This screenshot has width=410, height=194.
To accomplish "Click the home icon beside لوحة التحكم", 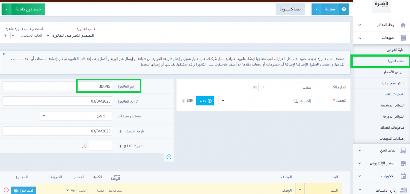I will [403, 25].
